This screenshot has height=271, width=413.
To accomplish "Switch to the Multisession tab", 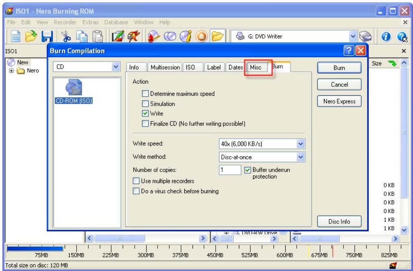I will 165,67.
